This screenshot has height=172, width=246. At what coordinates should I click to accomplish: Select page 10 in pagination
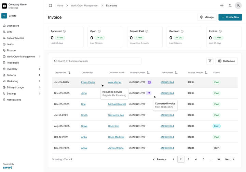coord(218,159)
